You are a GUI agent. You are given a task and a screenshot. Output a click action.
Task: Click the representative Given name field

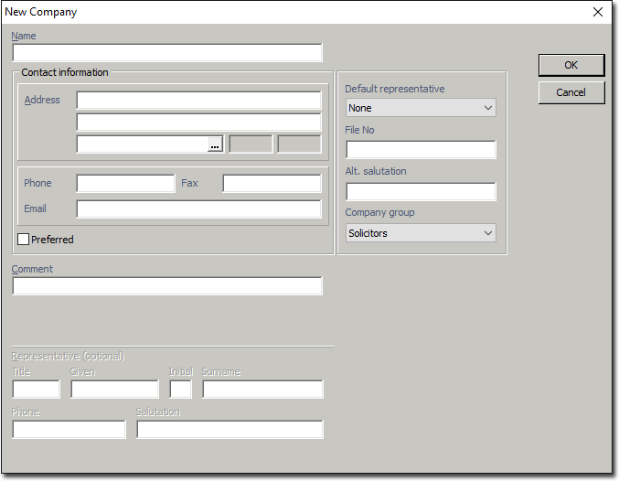pyautogui.click(x=114, y=390)
